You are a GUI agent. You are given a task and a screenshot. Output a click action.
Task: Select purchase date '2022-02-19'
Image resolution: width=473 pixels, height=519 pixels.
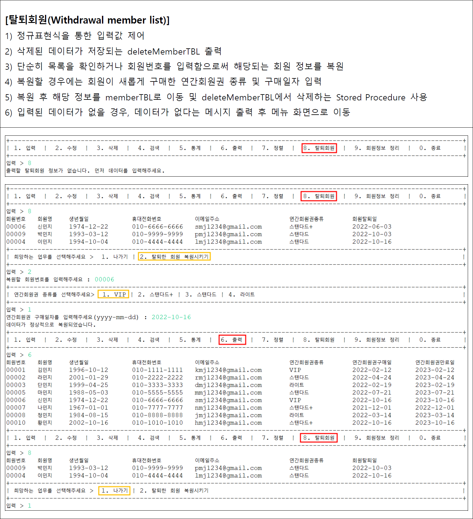click(372, 385)
